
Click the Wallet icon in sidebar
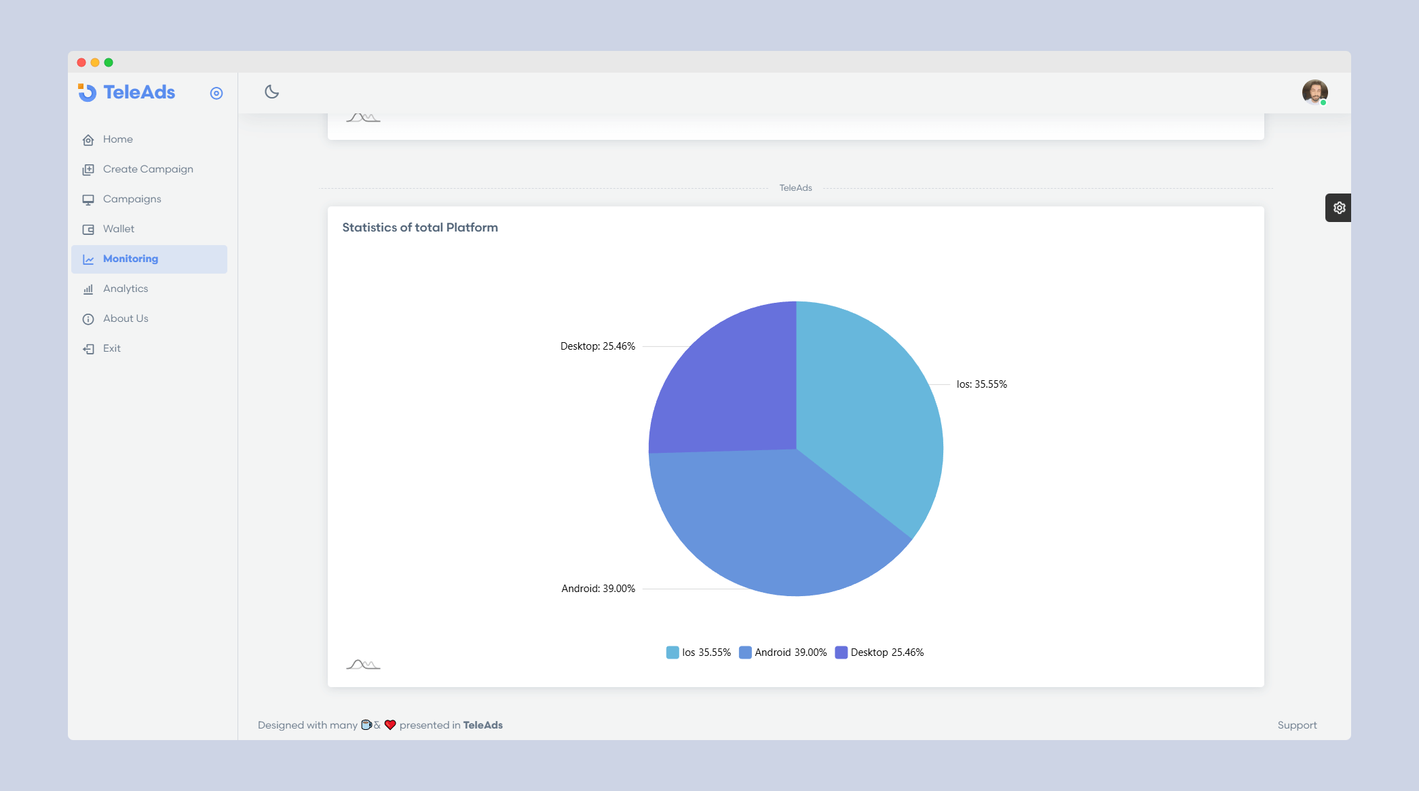[x=88, y=229]
